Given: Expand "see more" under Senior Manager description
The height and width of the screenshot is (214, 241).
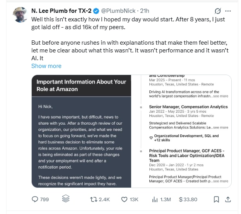Looking at the screenshot, I should [x=220, y=127].
